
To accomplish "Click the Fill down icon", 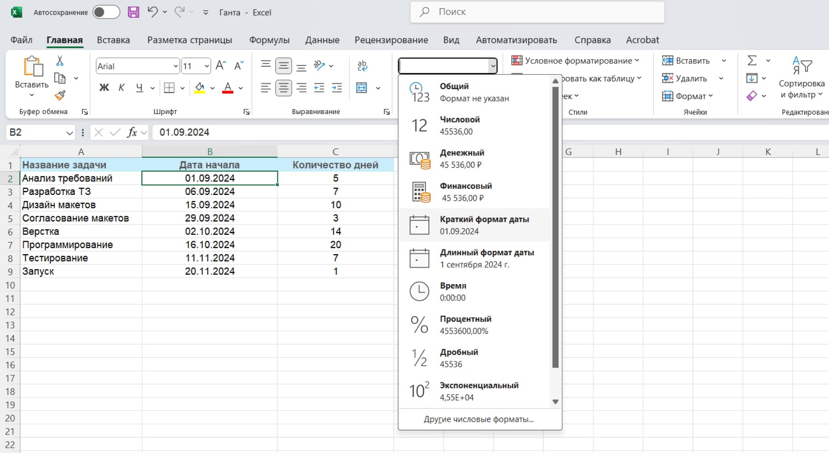I will (752, 78).
